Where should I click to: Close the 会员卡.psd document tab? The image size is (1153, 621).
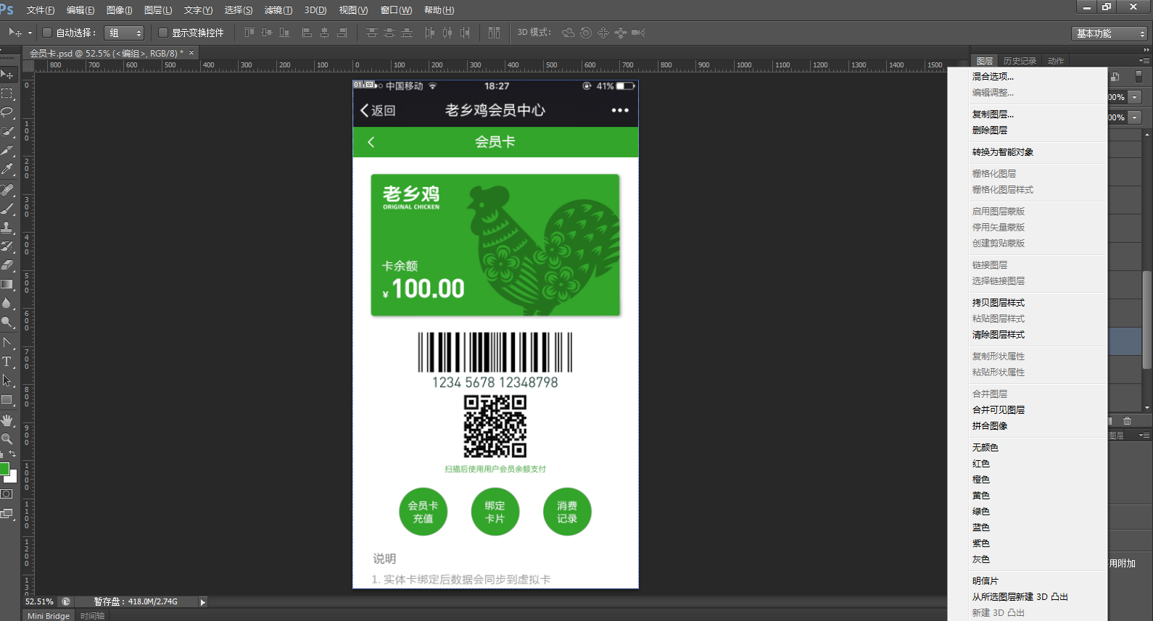191,53
